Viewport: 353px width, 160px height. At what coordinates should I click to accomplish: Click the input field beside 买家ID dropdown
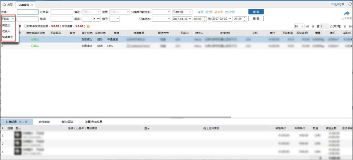[x=27, y=19]
